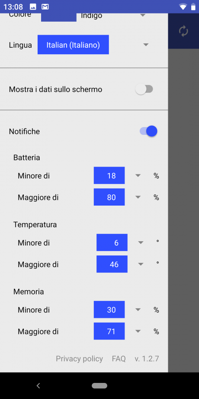Toggle Mostra i dati sullo schermo switch
The height and width of the screenshot is (399, 199).
point(144,89)
